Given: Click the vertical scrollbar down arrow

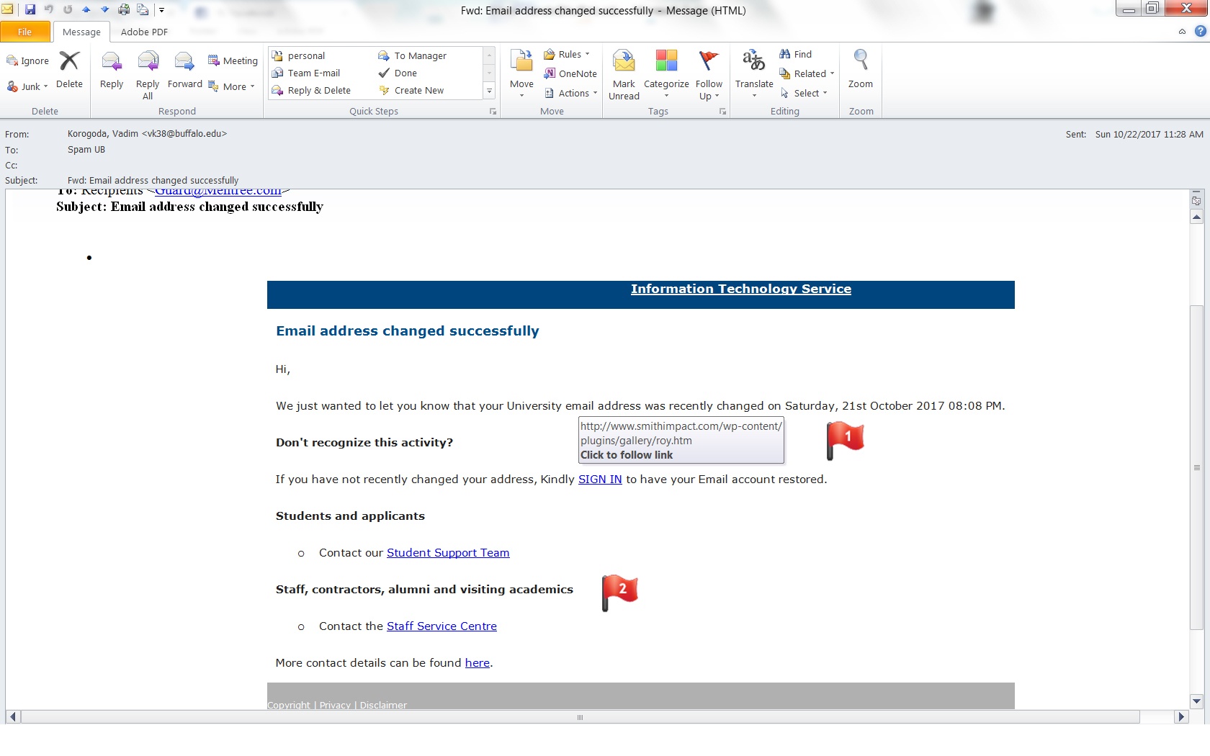Looking at the screenshot, I should point(1196,701).
